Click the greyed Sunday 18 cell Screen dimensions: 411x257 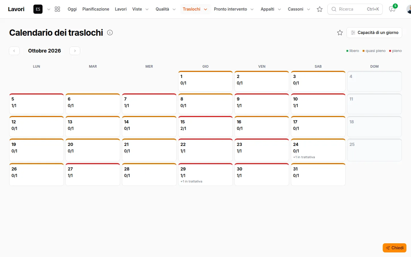click(x=374, y=127)
